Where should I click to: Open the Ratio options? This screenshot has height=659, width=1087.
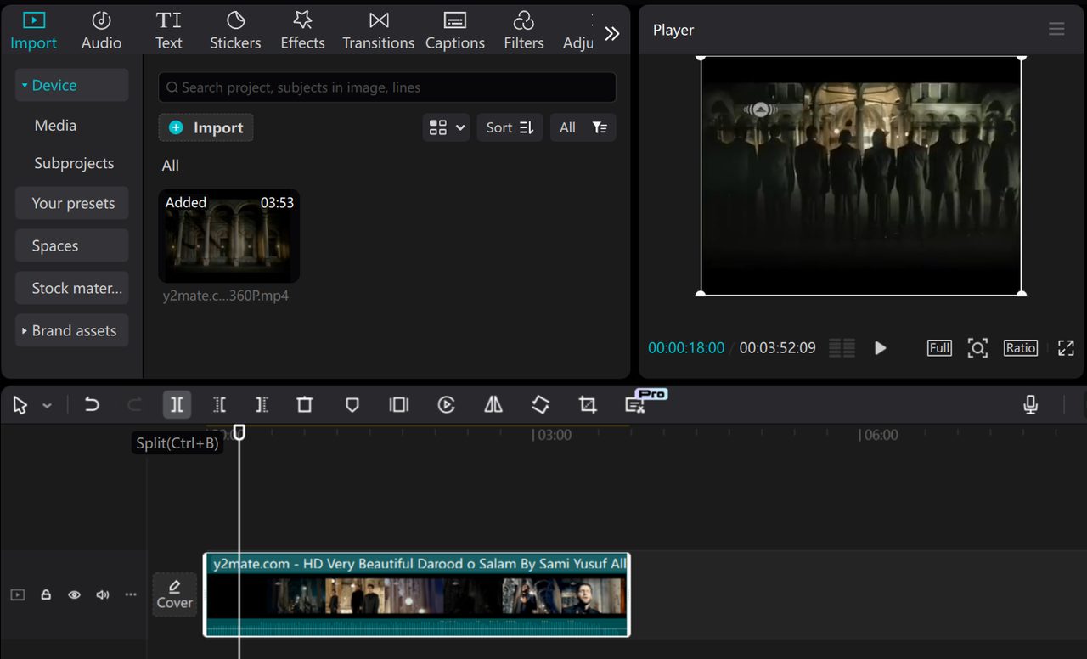click(x=1020, y=348)
